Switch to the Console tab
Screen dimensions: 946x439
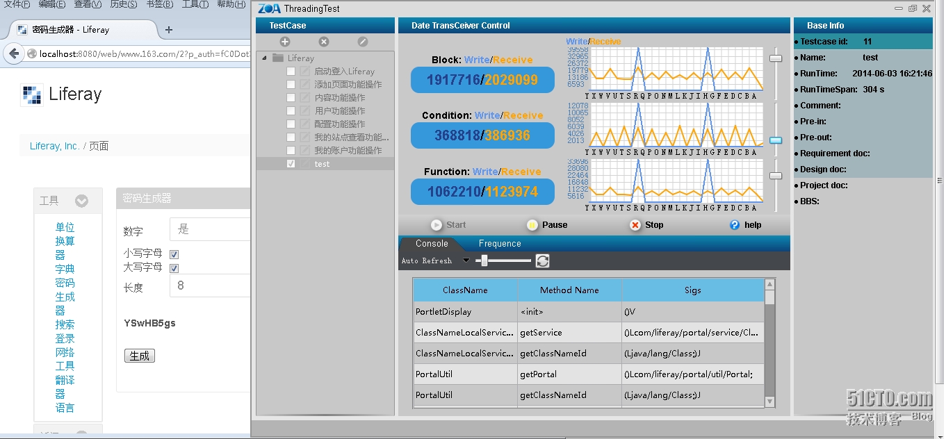tap(432, 244)
